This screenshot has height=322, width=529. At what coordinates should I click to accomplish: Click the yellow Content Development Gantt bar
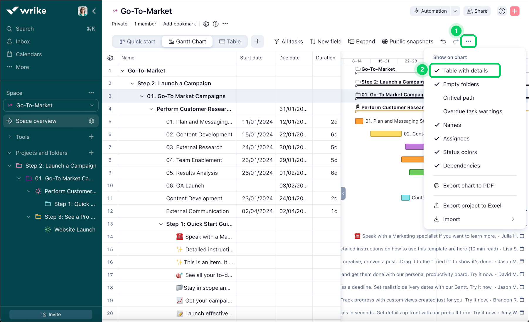coord(386,134)
